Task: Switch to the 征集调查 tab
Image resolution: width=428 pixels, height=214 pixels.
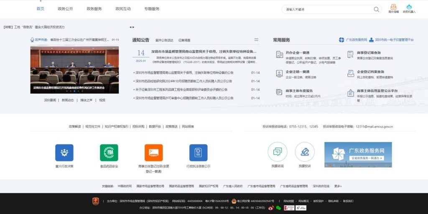Action: (x=184, y=40)
